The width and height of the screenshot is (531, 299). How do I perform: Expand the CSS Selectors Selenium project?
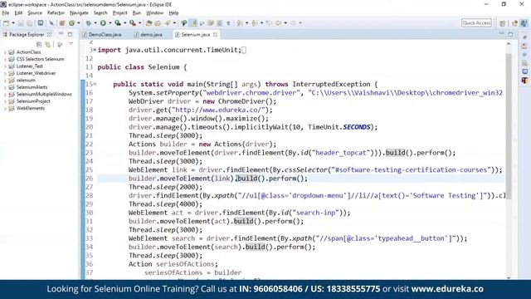click(5, 59)
